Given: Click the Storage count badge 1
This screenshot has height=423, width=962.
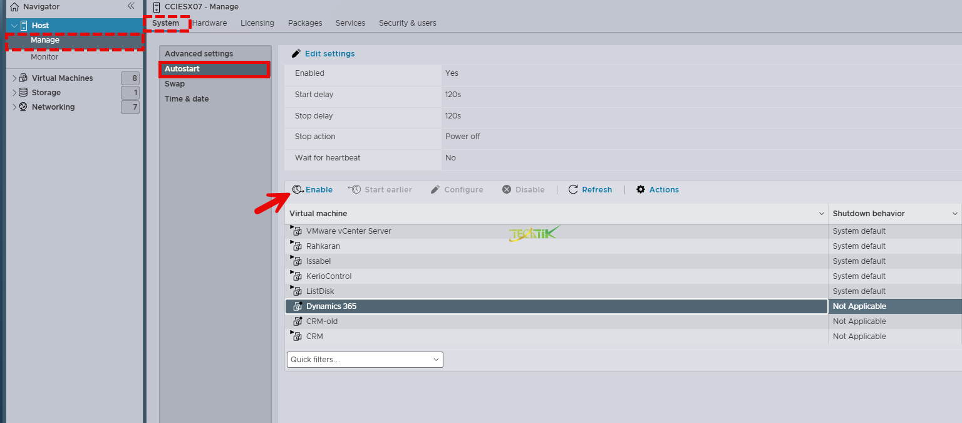Looking at the screenshot, I should point(130,93).
